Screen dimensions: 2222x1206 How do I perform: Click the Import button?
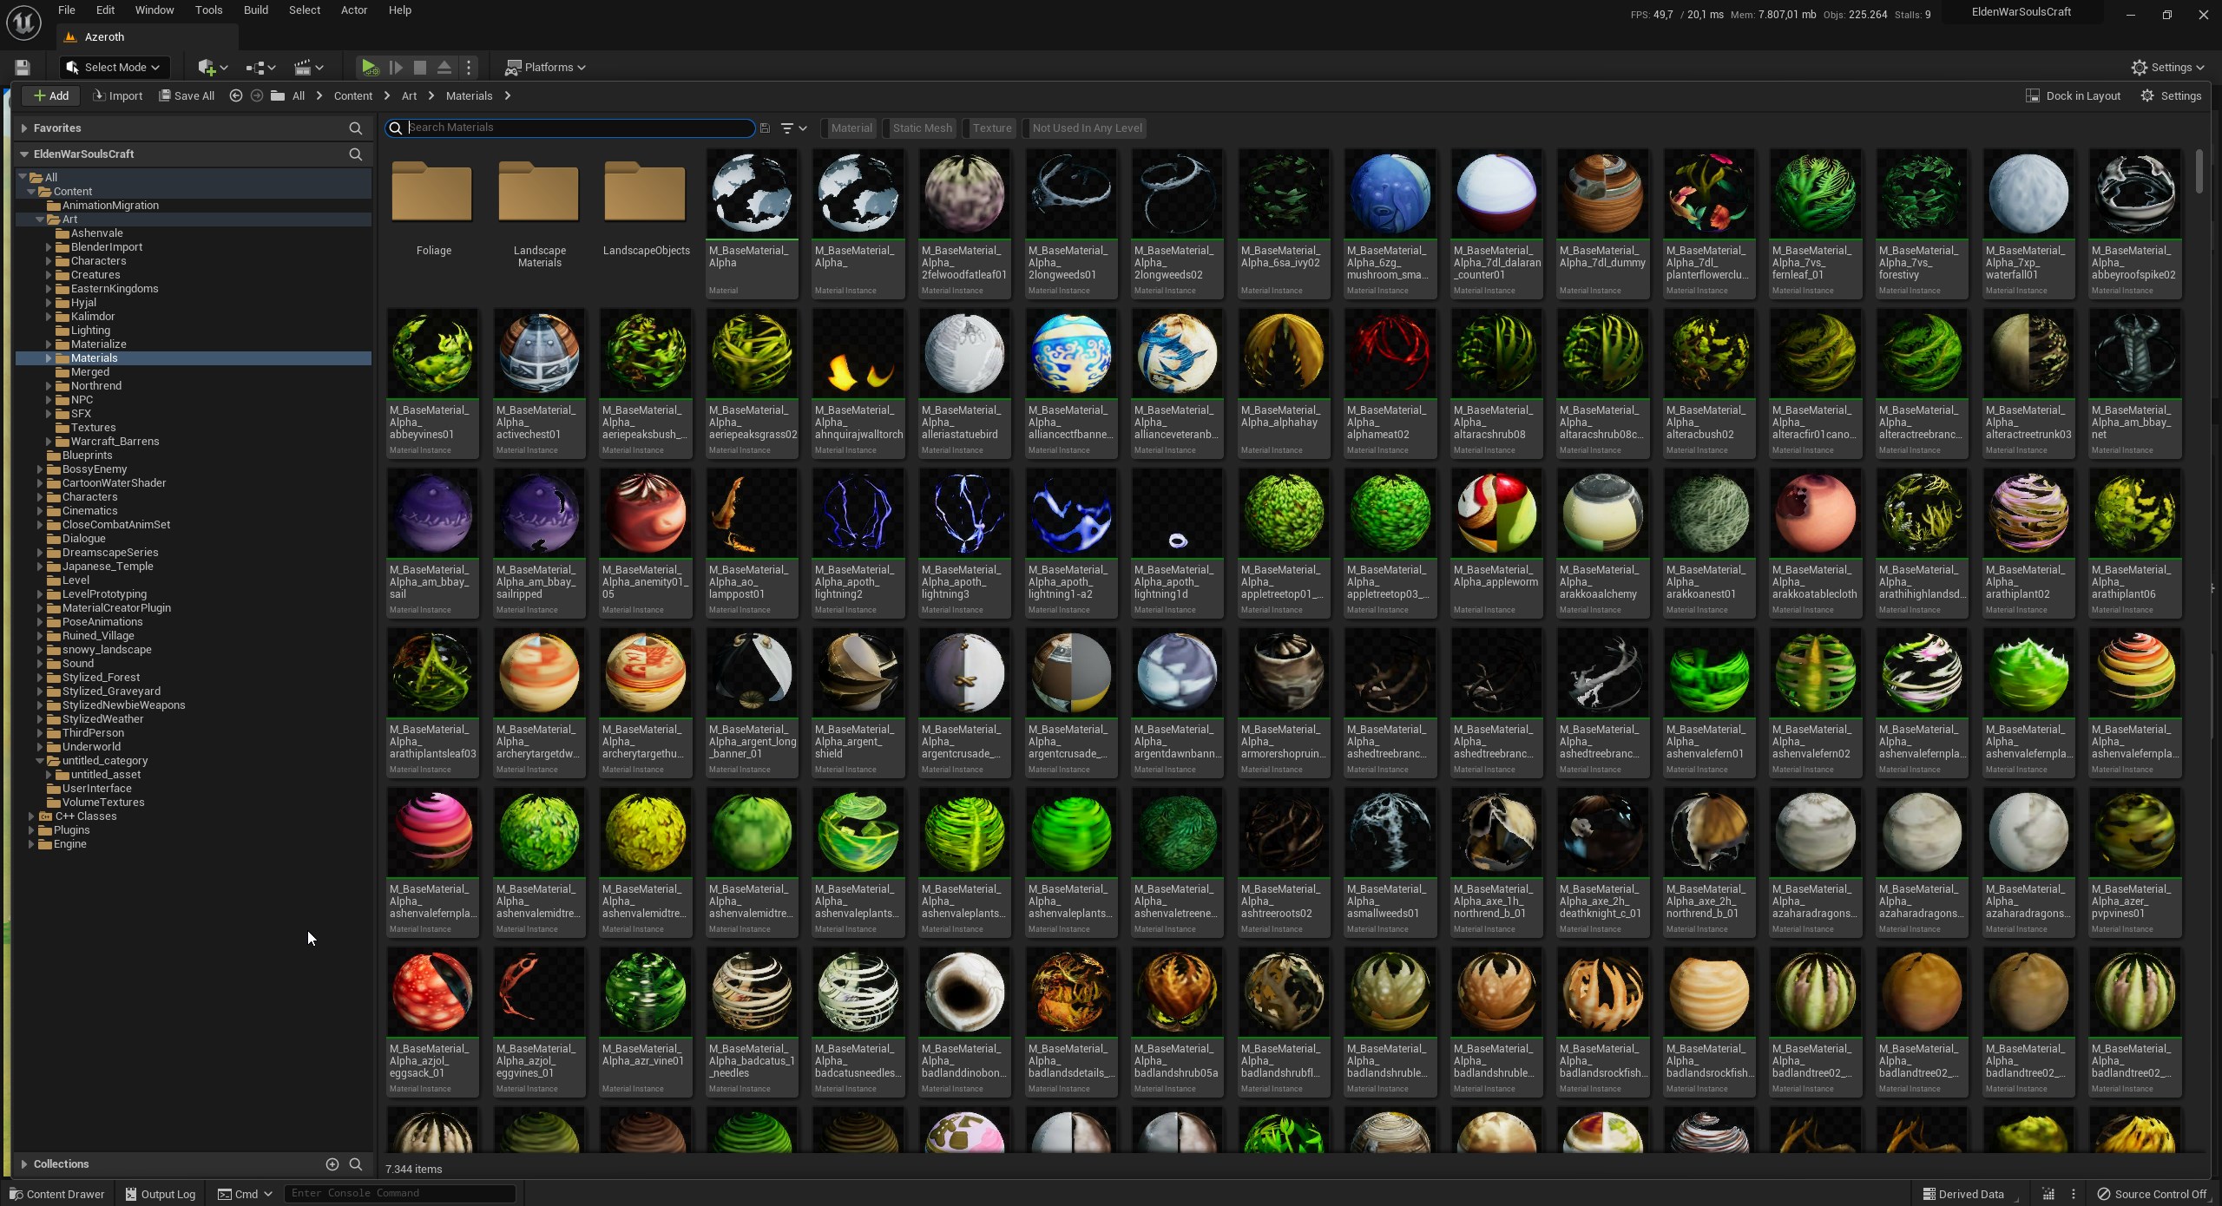(118, 96)
